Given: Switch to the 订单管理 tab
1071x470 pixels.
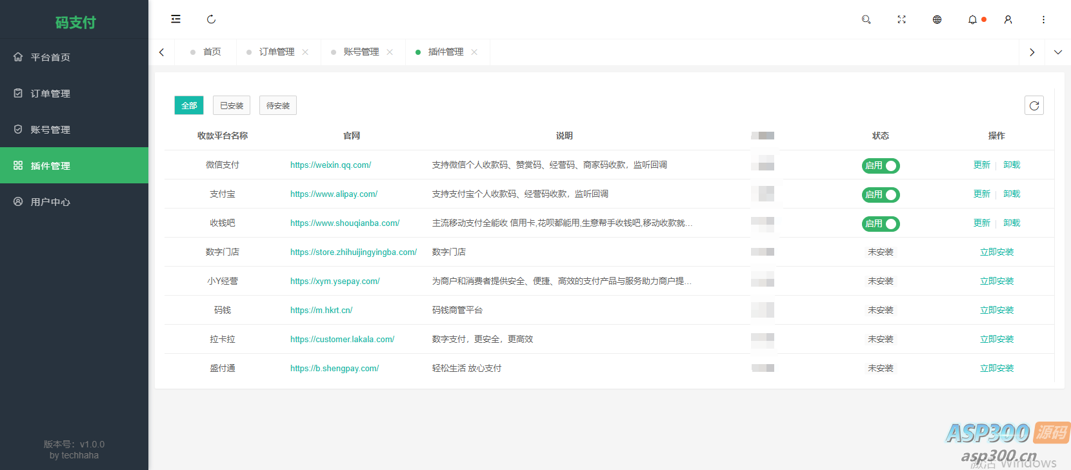Looking at the screenshot, I should 276,52.
